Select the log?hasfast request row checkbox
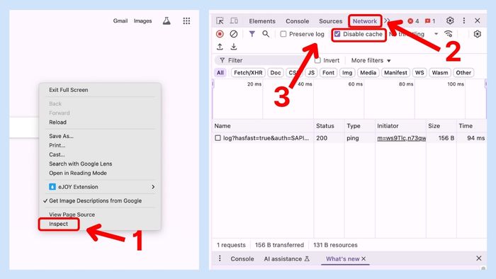 (x=218, y=138)
